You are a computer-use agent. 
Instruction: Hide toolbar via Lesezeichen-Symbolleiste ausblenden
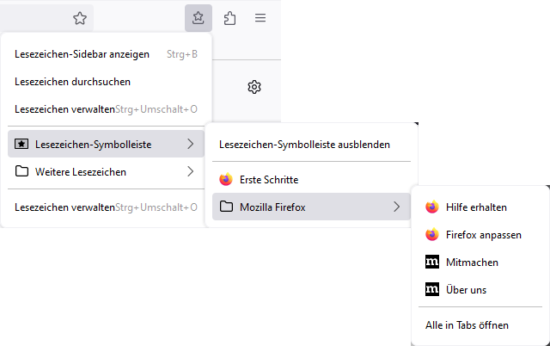[305, 145]
